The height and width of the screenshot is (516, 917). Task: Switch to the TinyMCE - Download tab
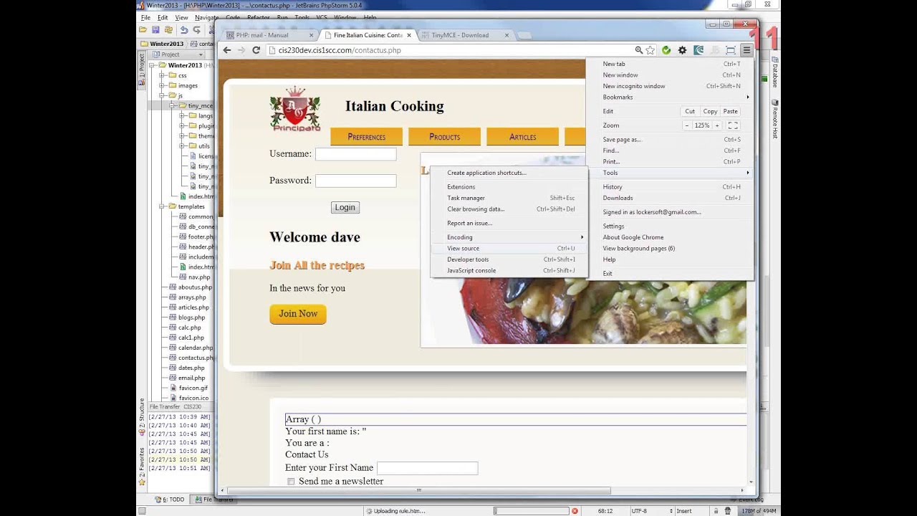click(464, 35)
